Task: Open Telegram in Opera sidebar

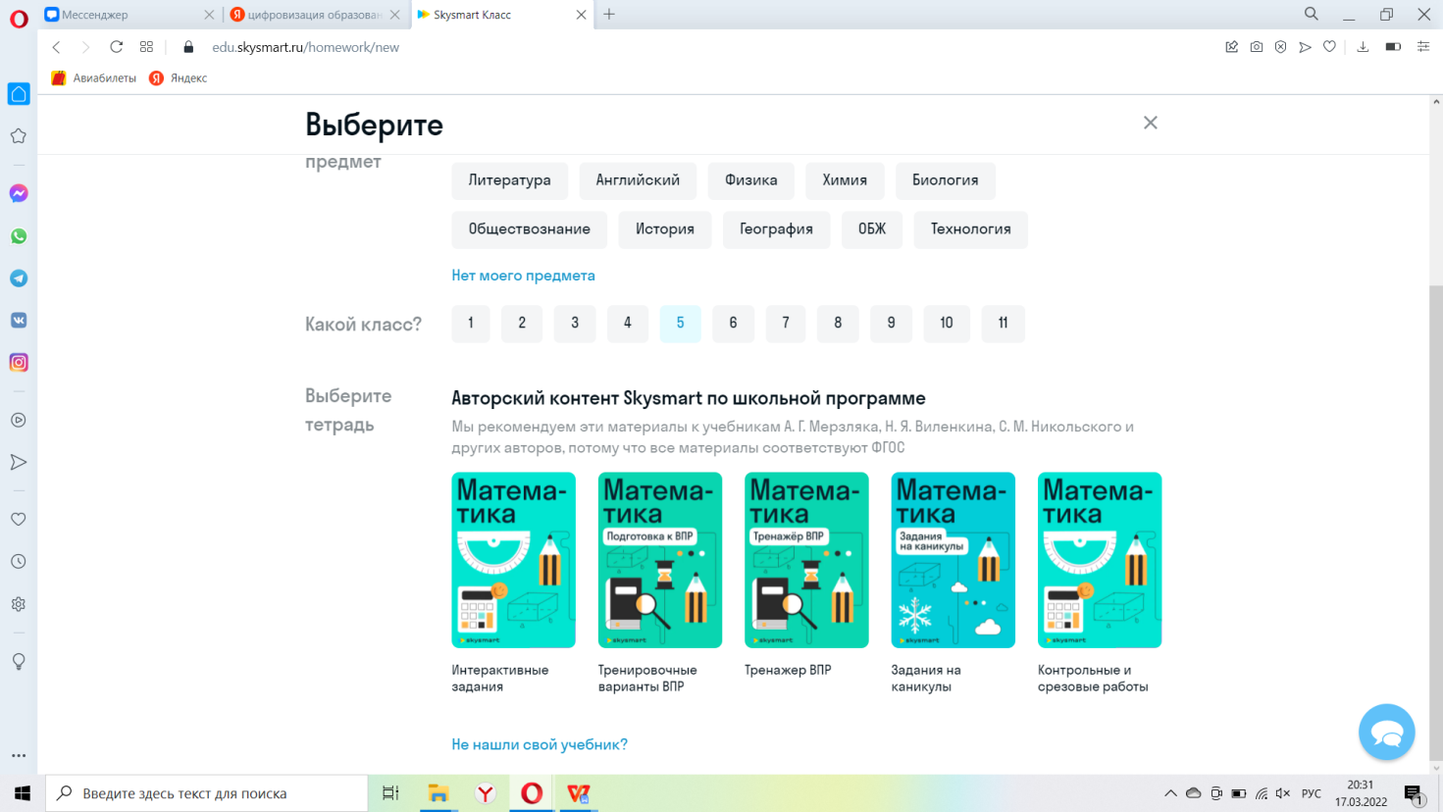Action: pos(19,279)
